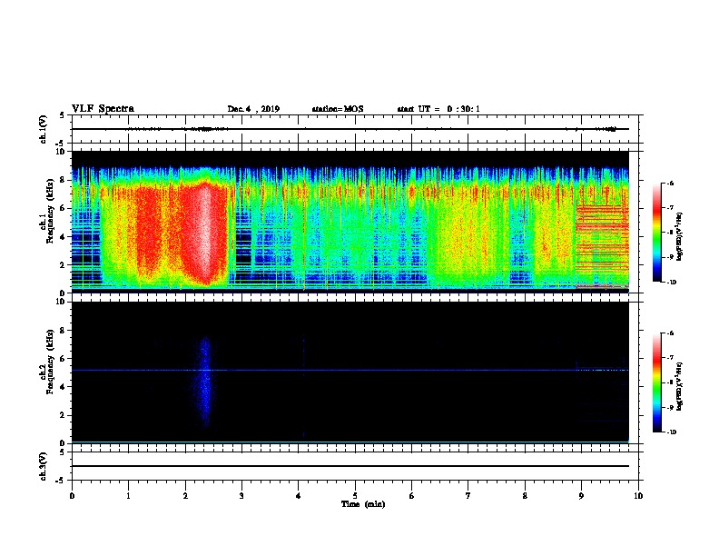
Task: Click time axis tick label "2"
Action: coord(185,495)
